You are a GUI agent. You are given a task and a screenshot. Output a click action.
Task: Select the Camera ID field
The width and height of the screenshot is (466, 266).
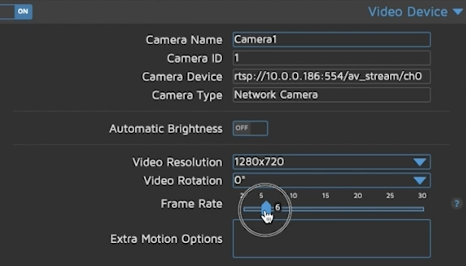[x=332, y=58]
